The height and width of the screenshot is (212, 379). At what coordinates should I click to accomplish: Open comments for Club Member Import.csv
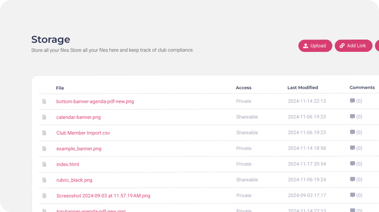click(356, 132)
